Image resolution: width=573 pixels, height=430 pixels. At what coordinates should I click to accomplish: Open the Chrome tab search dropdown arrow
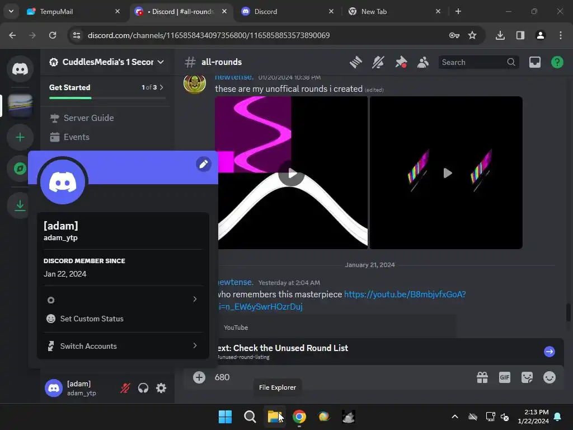[x=11, y=11]
